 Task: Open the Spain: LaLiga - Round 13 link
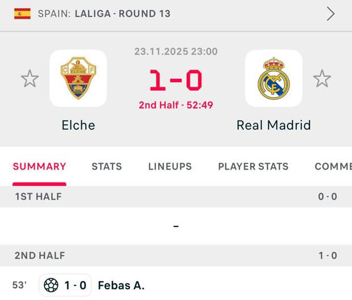(x=104, y=14)
